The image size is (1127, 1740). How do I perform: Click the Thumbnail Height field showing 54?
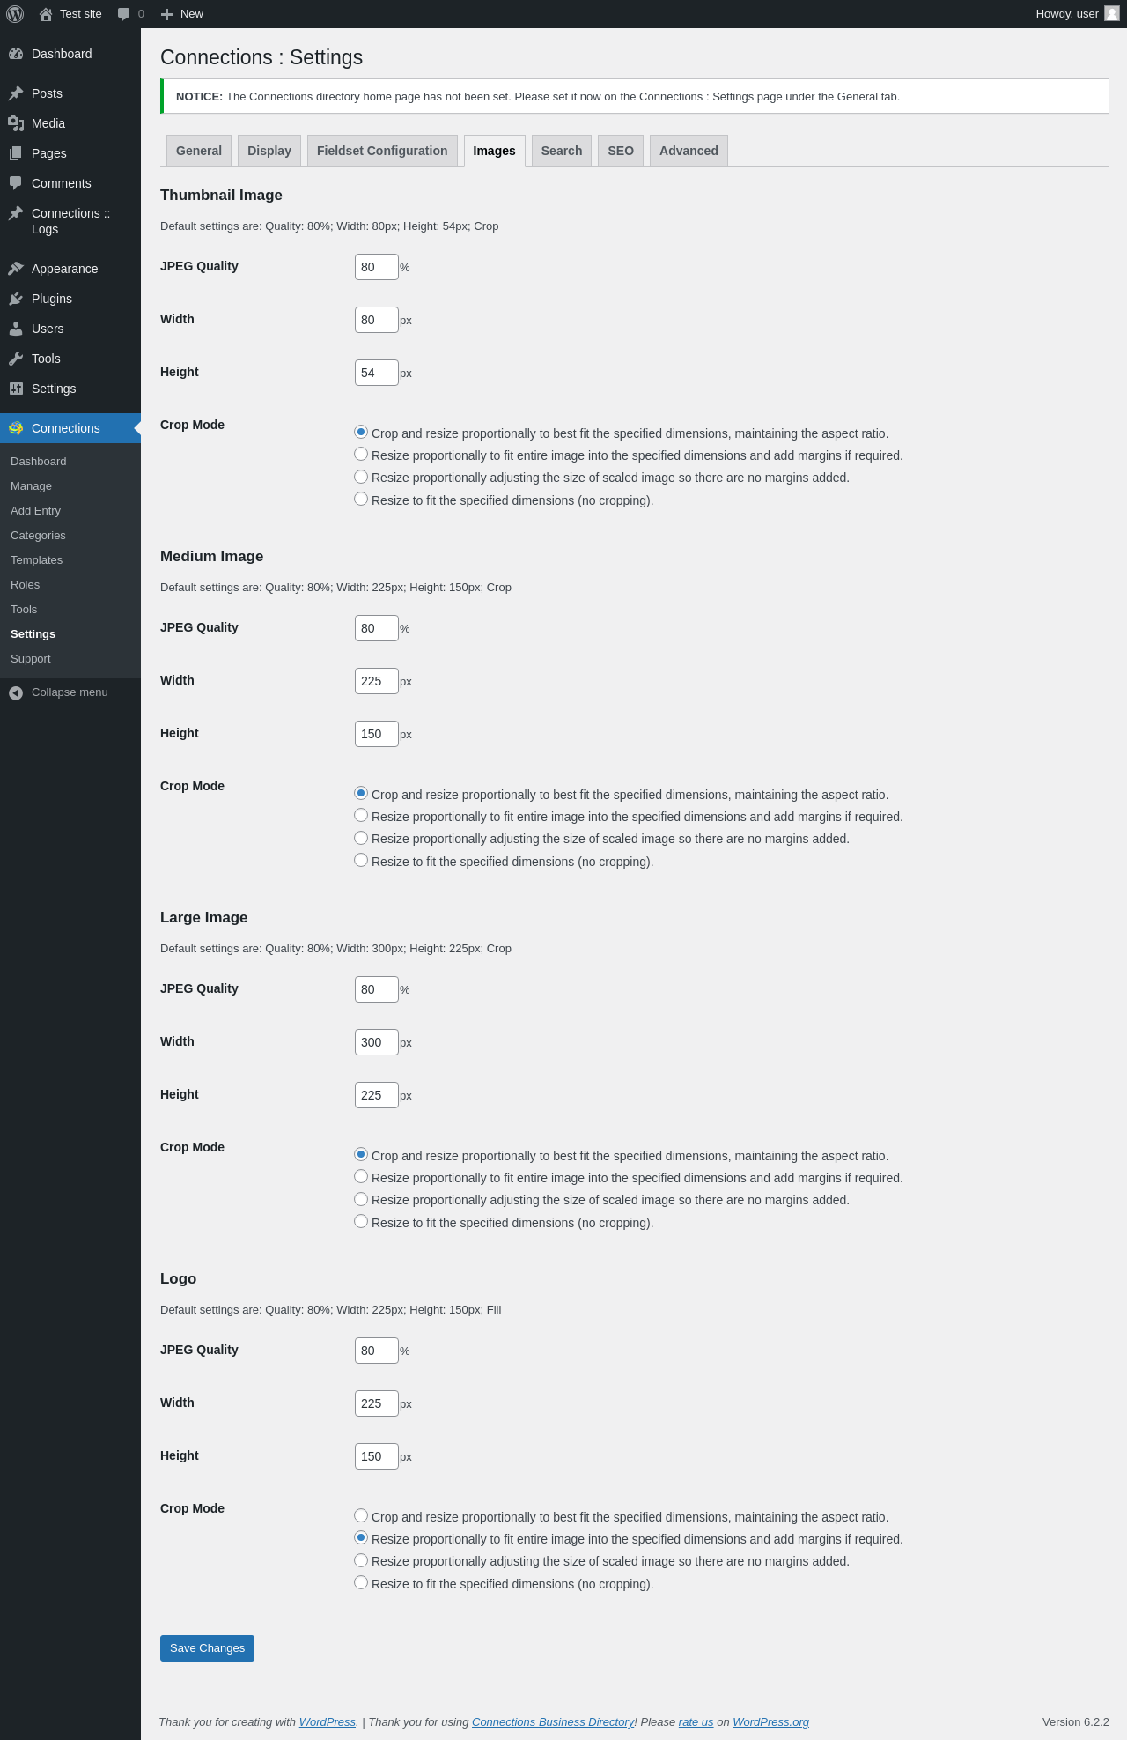coord(377,373)
